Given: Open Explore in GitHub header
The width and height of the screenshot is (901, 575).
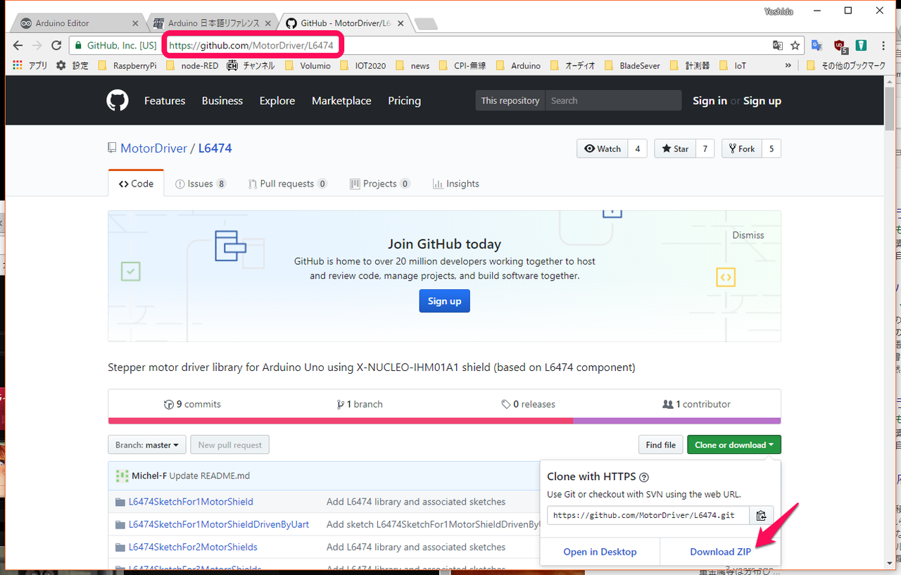Looking at the screenshot, I should tap(277, 101).
